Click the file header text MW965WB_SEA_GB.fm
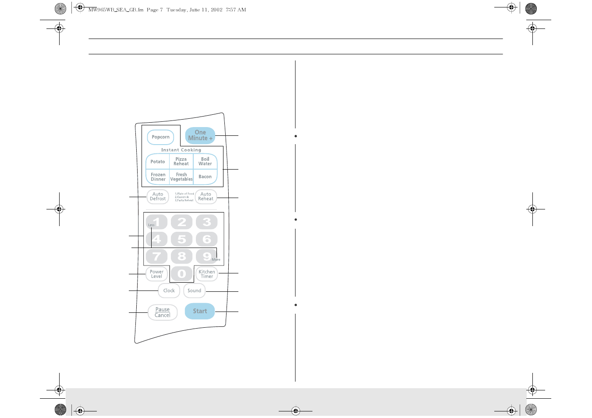The image size is (592, 418). (116, 10)
